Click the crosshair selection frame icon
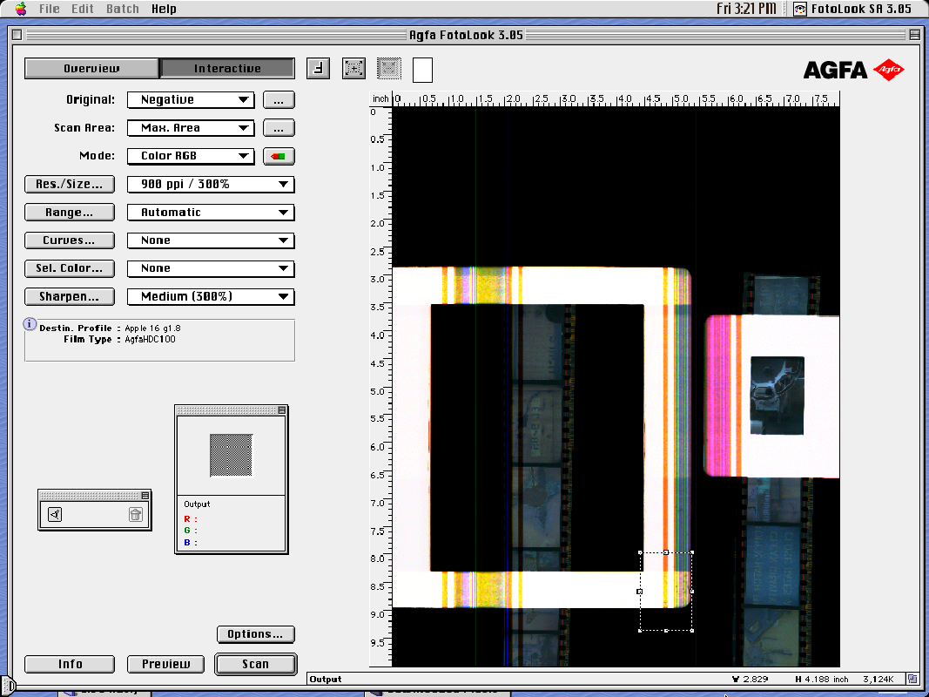 coord(353,68)
